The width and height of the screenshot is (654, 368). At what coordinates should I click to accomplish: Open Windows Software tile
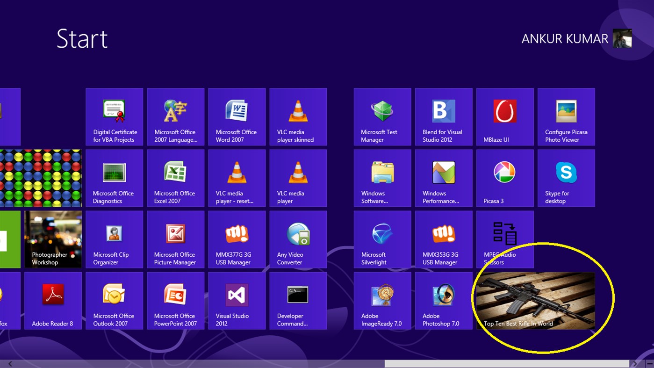pos(382,178)
